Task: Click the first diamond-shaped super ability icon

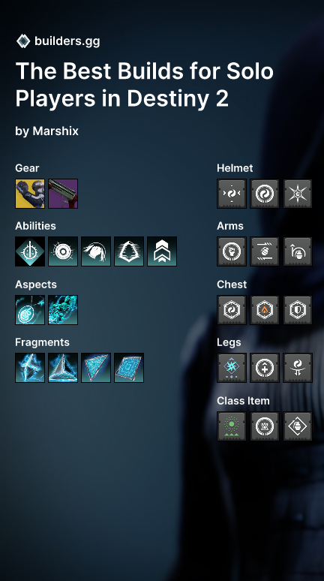Action: pyautogui.click(x=30, y=251)
